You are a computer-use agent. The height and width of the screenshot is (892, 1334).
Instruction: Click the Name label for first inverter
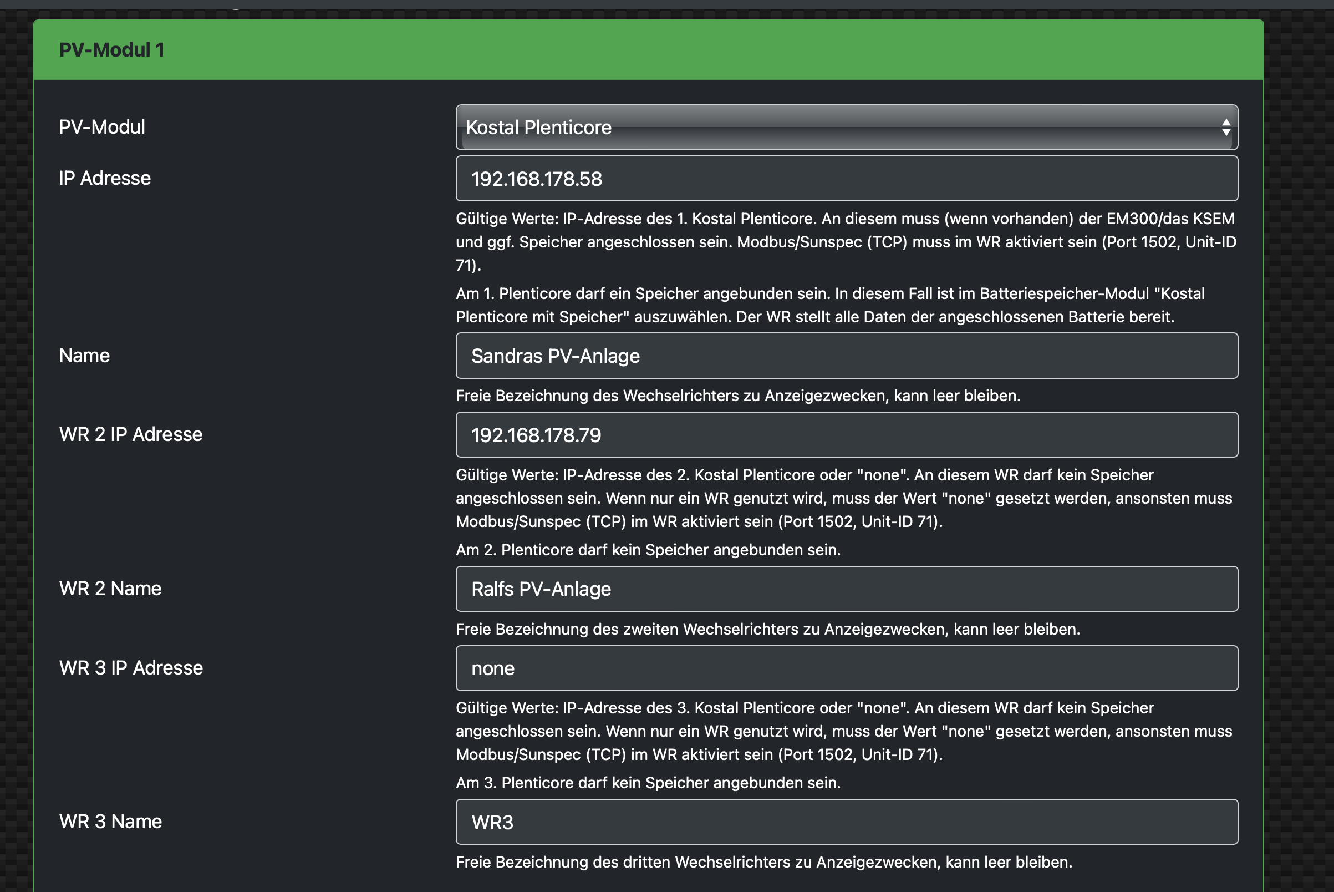(84, 356)
